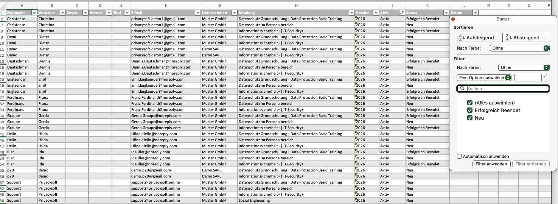Uncheck the Erfolgreich Beendet checkbox

(x=470, y=111)
